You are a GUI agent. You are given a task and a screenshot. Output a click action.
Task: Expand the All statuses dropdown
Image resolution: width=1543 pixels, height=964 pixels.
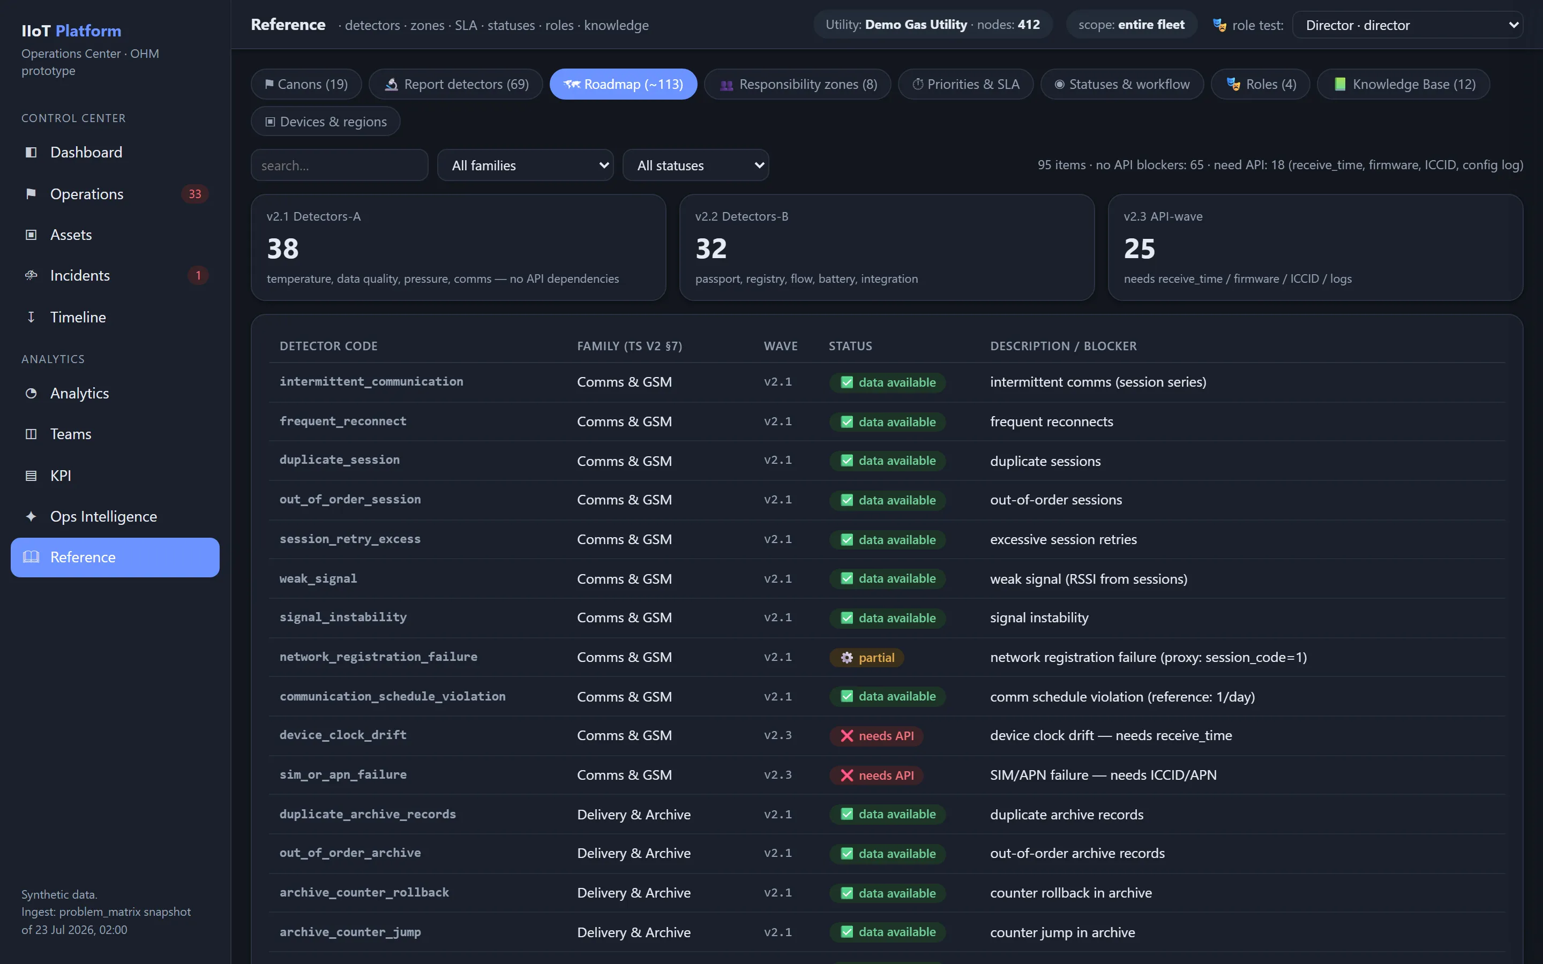tap(695, 165)
